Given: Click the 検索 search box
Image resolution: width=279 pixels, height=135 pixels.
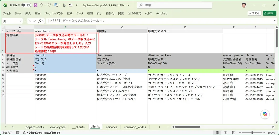Looking at the screenshot, I should [x=174, y=5].
